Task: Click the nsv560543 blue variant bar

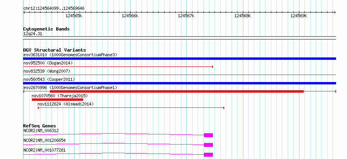Action: pos(179,83)
